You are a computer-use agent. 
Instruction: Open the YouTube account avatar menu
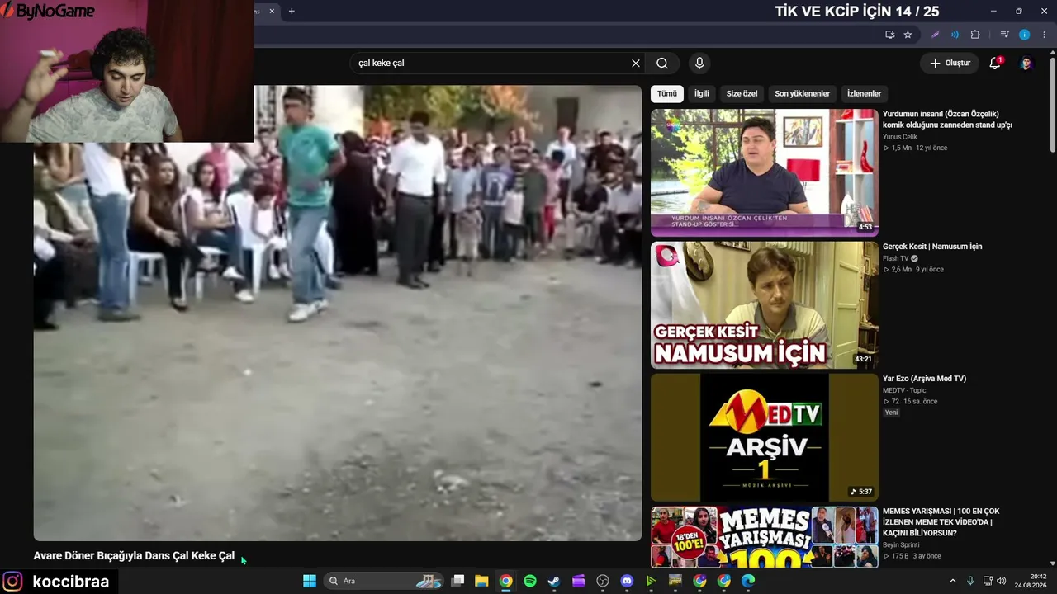tap(1026, 63)
